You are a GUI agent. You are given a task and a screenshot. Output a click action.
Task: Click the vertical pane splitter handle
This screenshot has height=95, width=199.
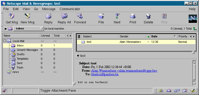click(74, 83)
